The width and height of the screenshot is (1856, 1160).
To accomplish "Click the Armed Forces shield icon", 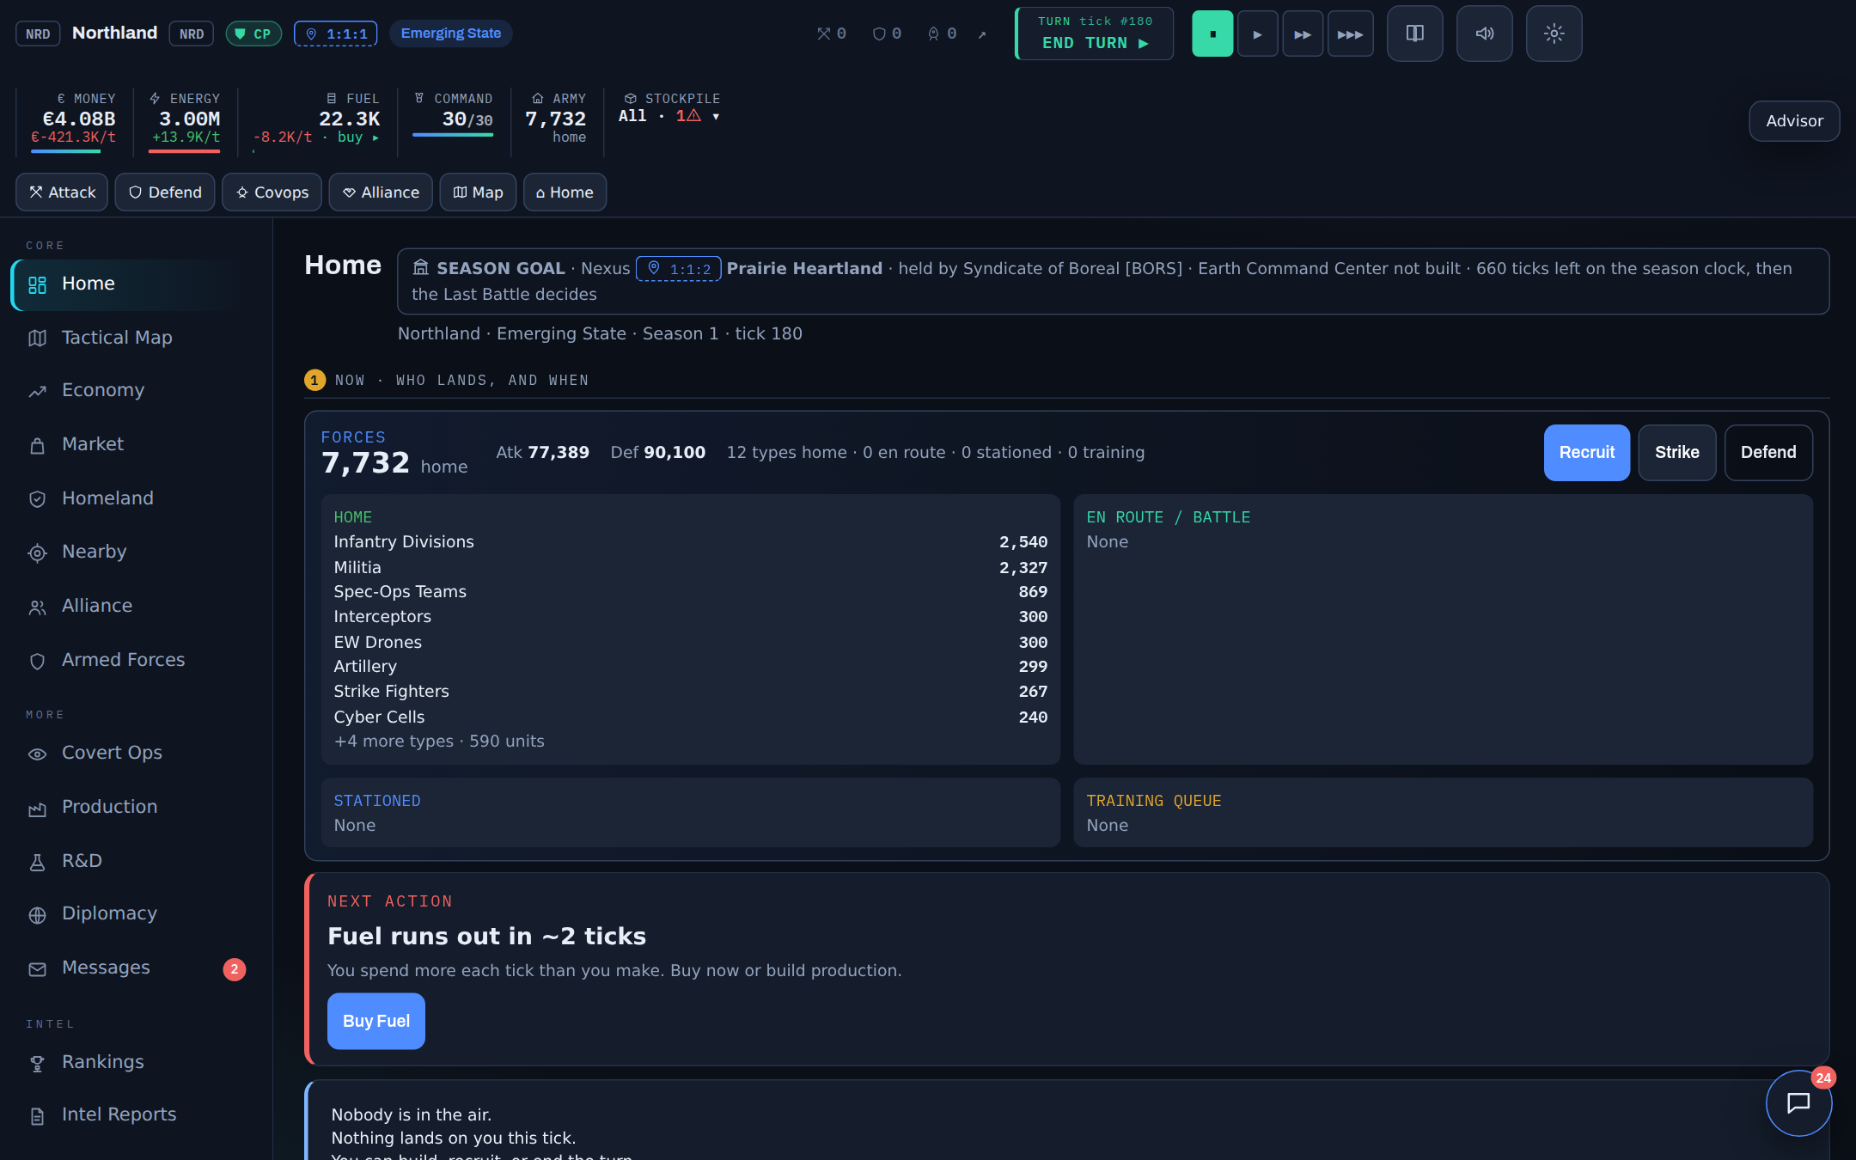I will (x=37, y=661).
